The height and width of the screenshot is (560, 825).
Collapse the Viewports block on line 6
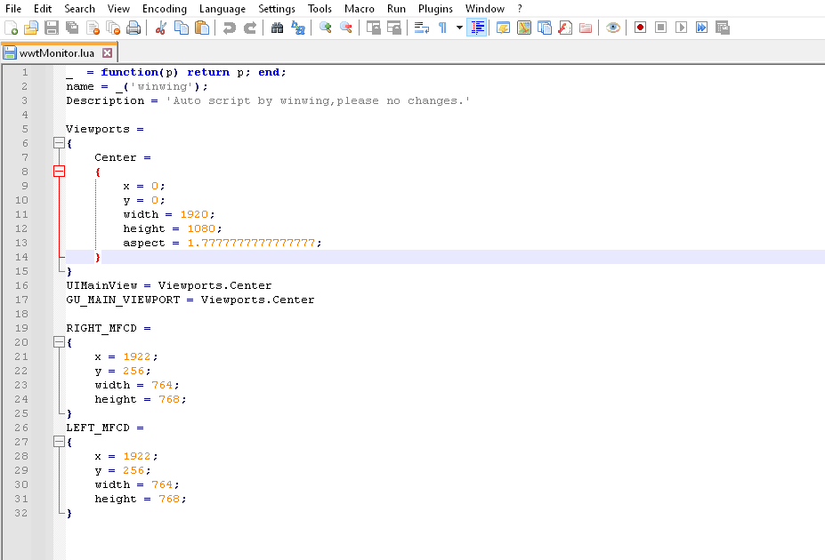[x=60, y=143]
